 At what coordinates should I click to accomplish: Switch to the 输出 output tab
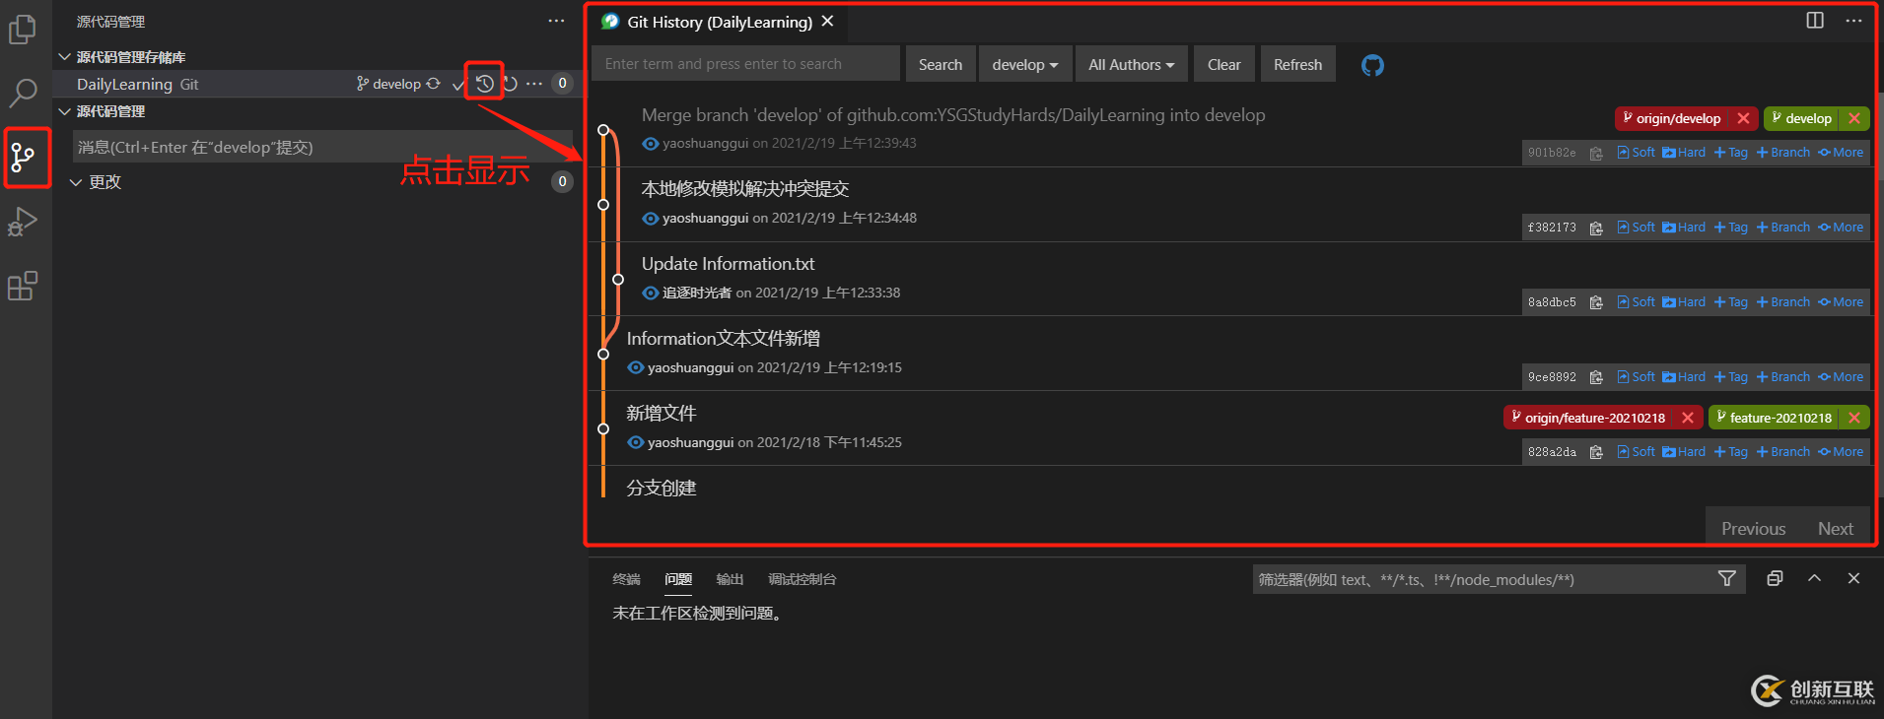tap(730, 579)
